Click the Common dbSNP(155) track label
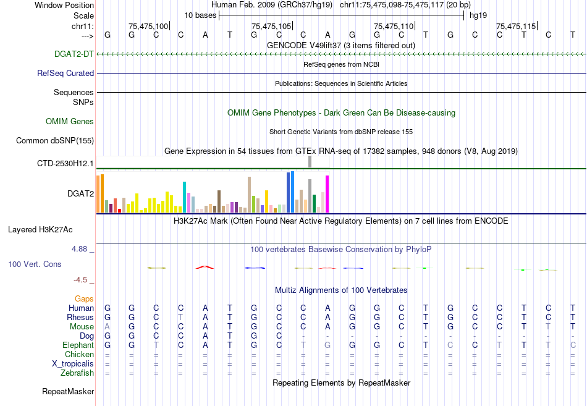Image resolution: width=587 pixels, height=406 pixels. click(x=55, y=140)
